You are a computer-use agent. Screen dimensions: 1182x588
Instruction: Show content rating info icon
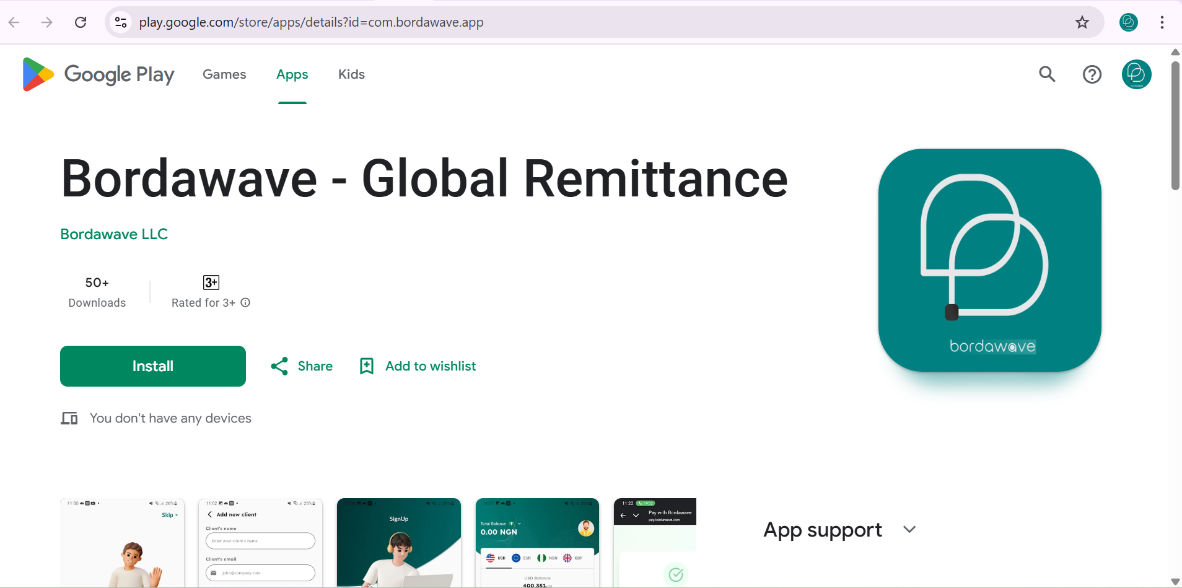tap(245, 302)
